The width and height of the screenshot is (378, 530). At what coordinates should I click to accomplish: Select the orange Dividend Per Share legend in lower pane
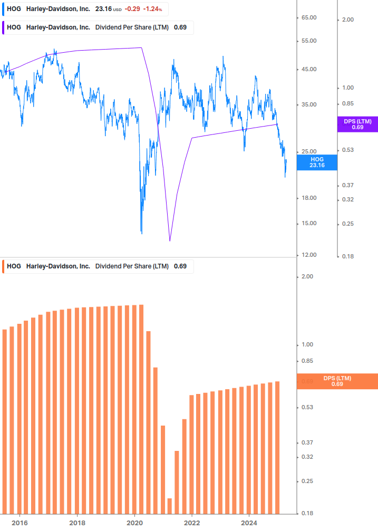pyautogui.click(x=98, y=266)
